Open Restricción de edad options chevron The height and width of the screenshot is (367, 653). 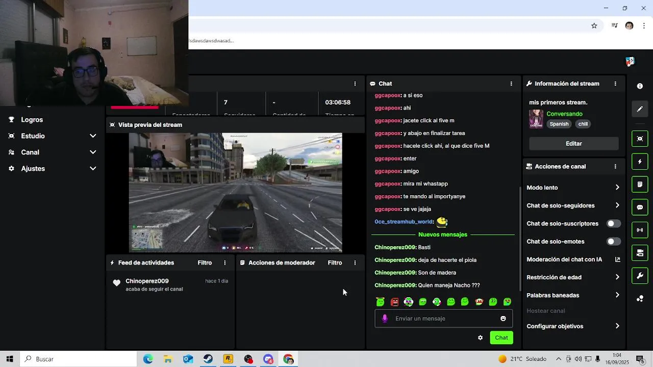617,277
